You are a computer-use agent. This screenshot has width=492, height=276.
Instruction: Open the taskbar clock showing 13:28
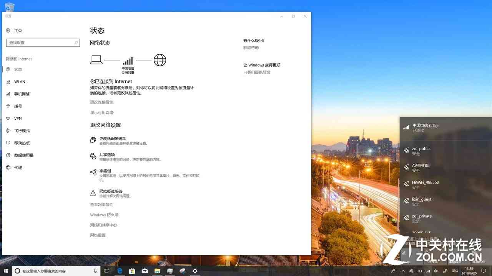click(x=469, y=271)
